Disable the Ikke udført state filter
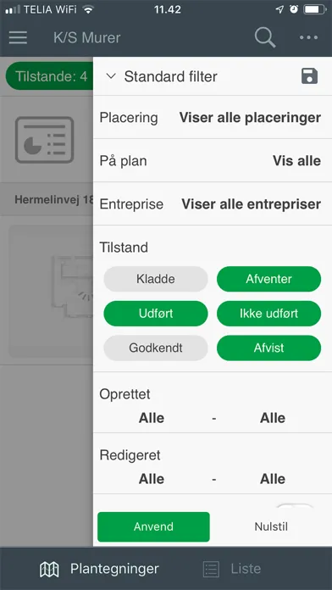The height and width of the screenshot is (590, 332). click(x=268, y=314)
